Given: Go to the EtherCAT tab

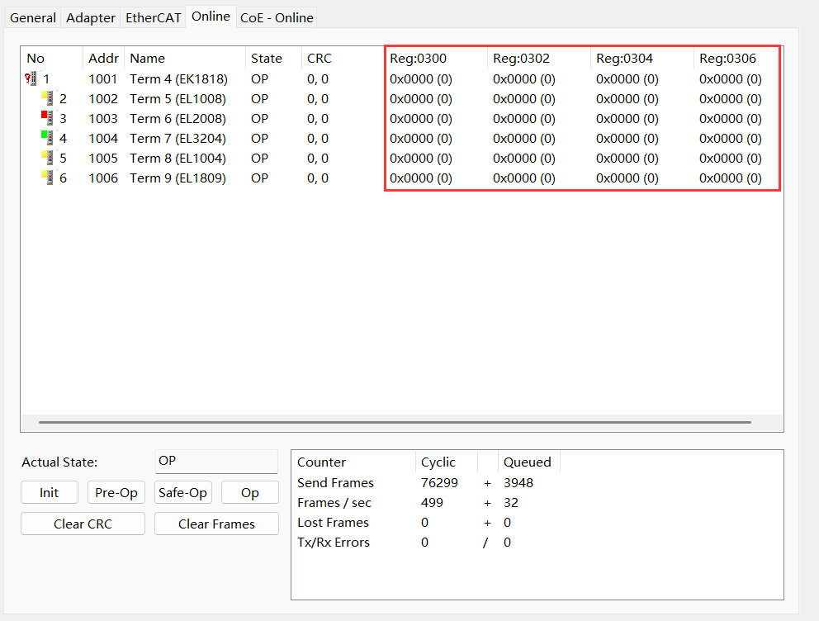Looking at the screenshot, I should (153, 18).
